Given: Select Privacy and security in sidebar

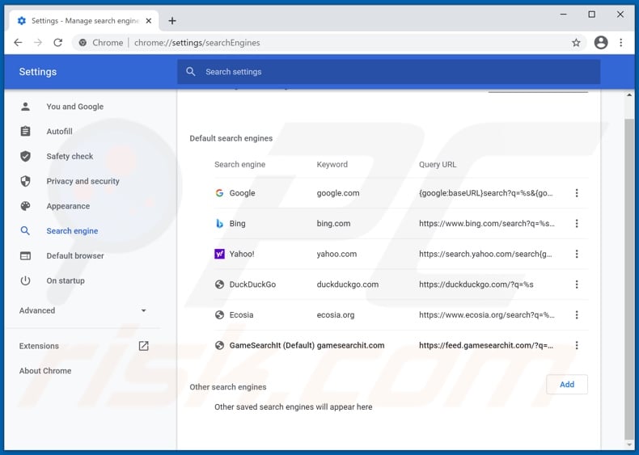Looking at the screenshot, I should [83, 181].
